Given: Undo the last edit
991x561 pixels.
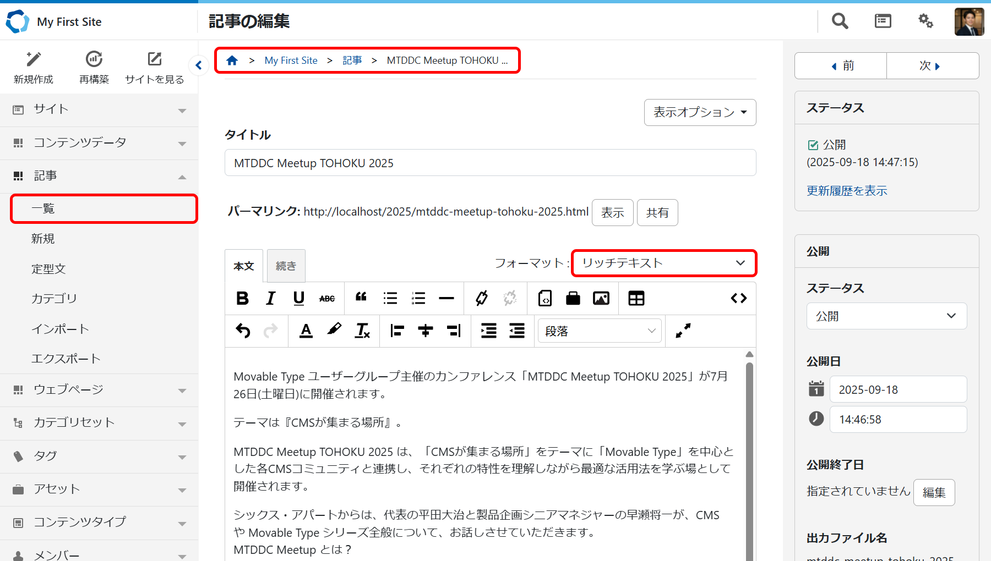Looking at the screenshot, I should coord(243,331).
